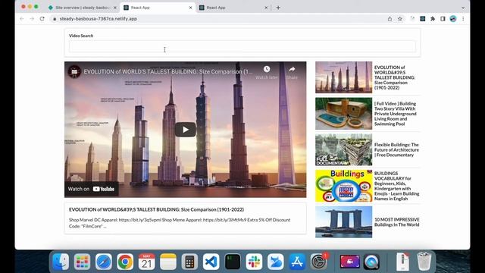Select EVOLUTION of TALLEST BUILDING thumbnail
The height and width of the screenshot is (273, 485).
click(343, 77)
